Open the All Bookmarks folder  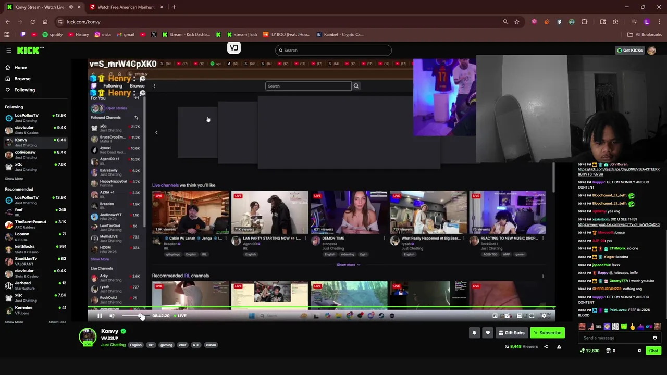pos(645,35)
